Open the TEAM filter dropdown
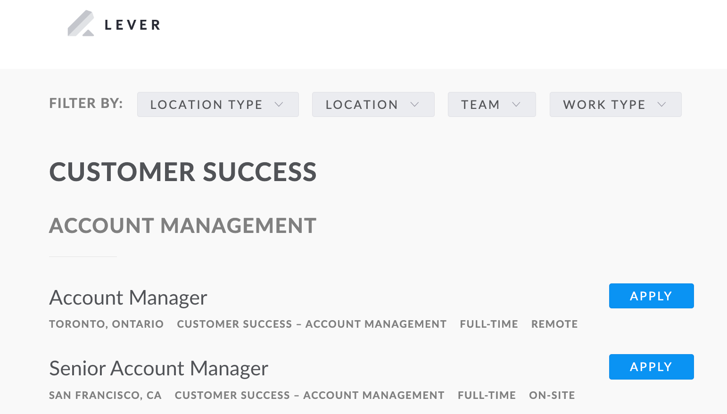This screenshot has height=414, width=727. tap(492, 104)
